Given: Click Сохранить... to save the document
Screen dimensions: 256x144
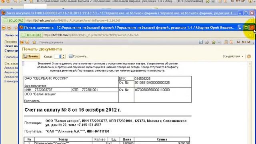Looking at the screenshot, I should click(x=78, y=56).
